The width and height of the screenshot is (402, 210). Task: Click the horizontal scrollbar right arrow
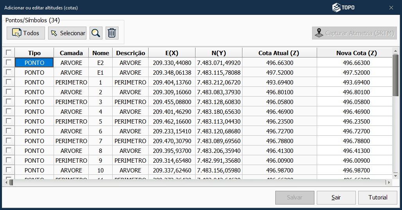pyautogui.click(x=388, y=183)
